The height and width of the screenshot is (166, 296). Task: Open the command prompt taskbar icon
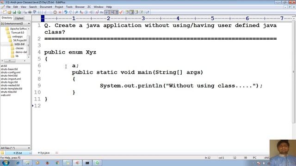point(87,163)
